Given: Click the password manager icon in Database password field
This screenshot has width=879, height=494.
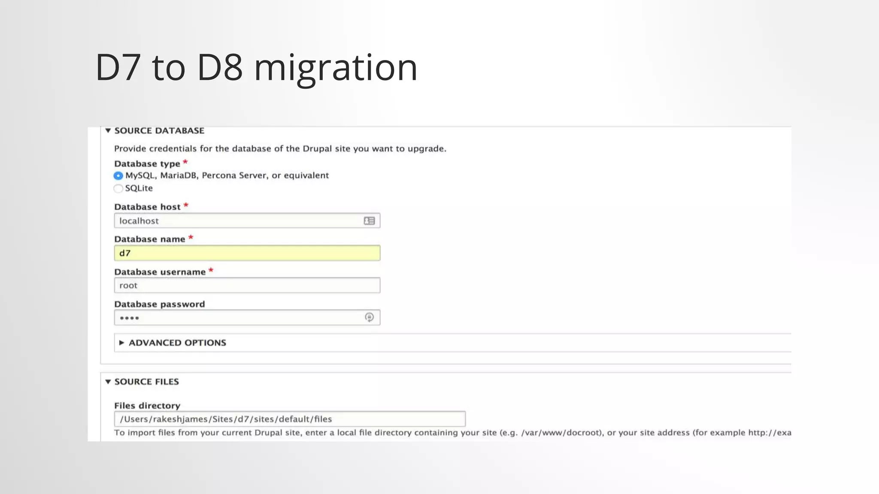Looking at the screenshot, I should [369, 317].
